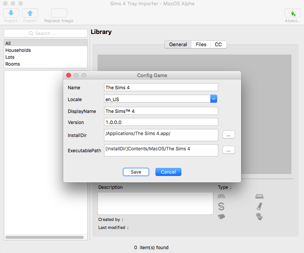Image resolution: width=304 pixels, height=253 pixels.
Task: Click the Library heading
Action: click(101, 32)
